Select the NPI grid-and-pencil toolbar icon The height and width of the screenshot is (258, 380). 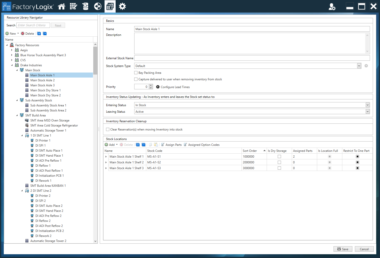[73, 6]
